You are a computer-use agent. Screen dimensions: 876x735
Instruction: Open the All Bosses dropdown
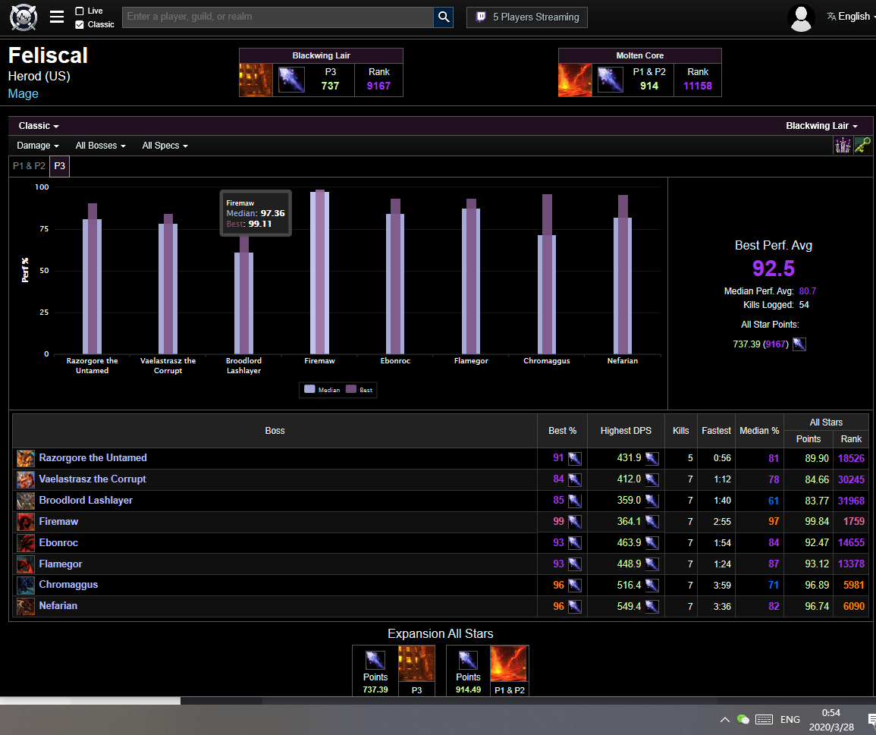(100, 146)
